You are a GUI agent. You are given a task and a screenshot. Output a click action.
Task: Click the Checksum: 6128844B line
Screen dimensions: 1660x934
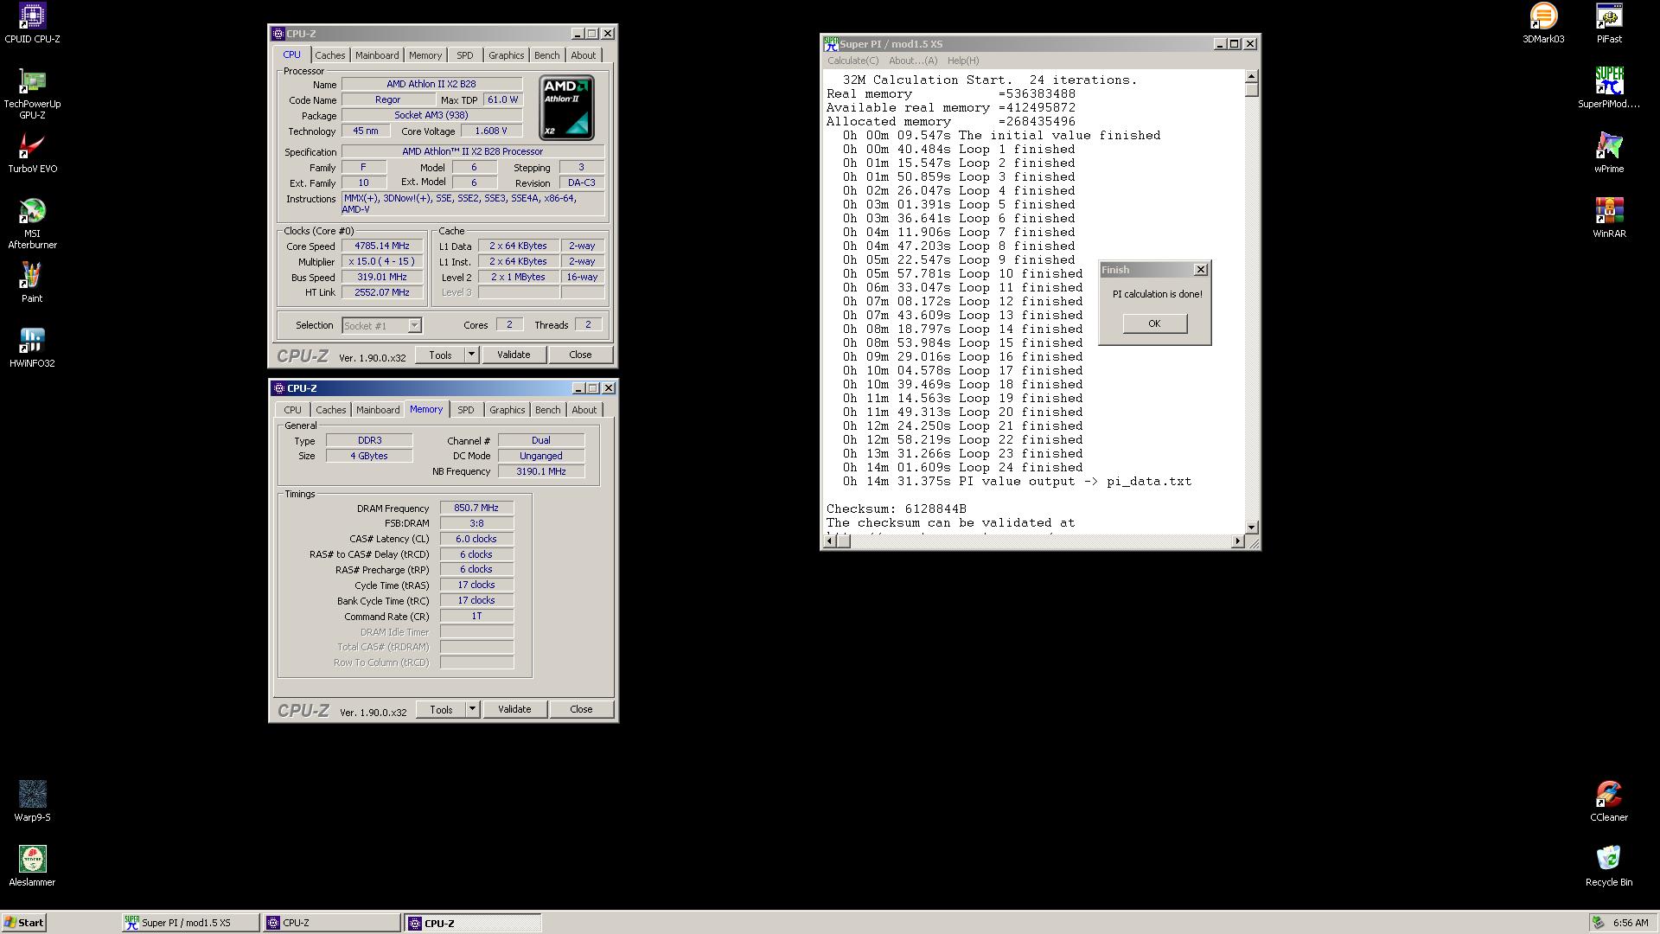point(897,509)
